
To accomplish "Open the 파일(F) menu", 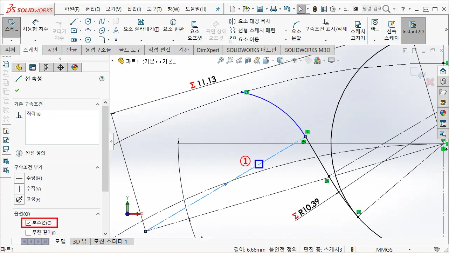I will tap(72, 9).
